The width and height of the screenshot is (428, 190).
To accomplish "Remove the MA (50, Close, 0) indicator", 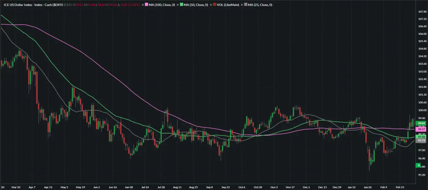I will (x=177, y=5).
